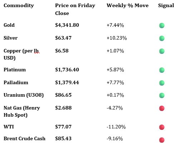Select the Commodity column header

click(19, 6)
